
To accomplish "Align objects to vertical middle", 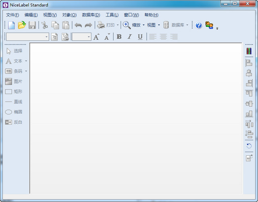I will 249,104.
